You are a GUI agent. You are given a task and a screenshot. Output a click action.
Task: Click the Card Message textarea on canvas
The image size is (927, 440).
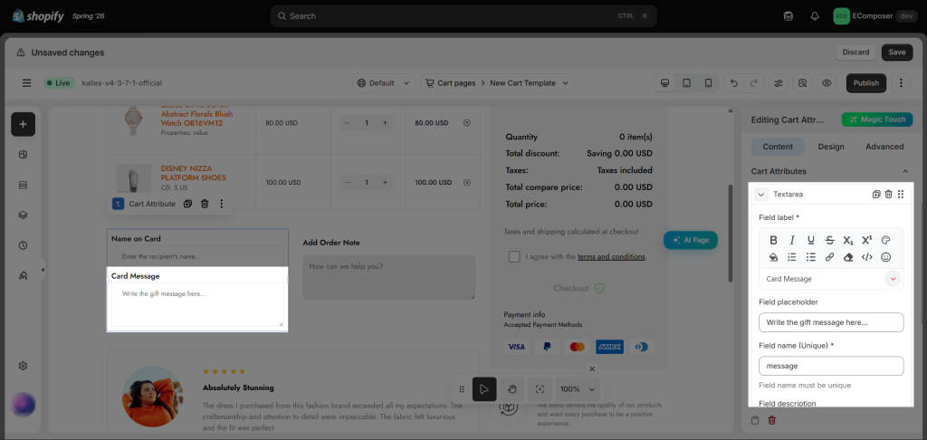(197, 304)
